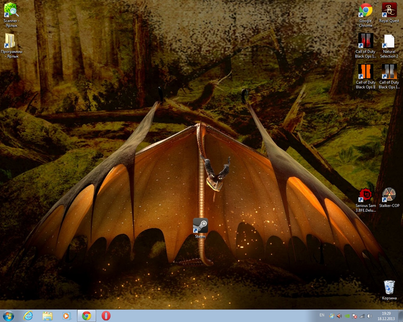Open the clock showing 19:29

[x=386, y=316]
